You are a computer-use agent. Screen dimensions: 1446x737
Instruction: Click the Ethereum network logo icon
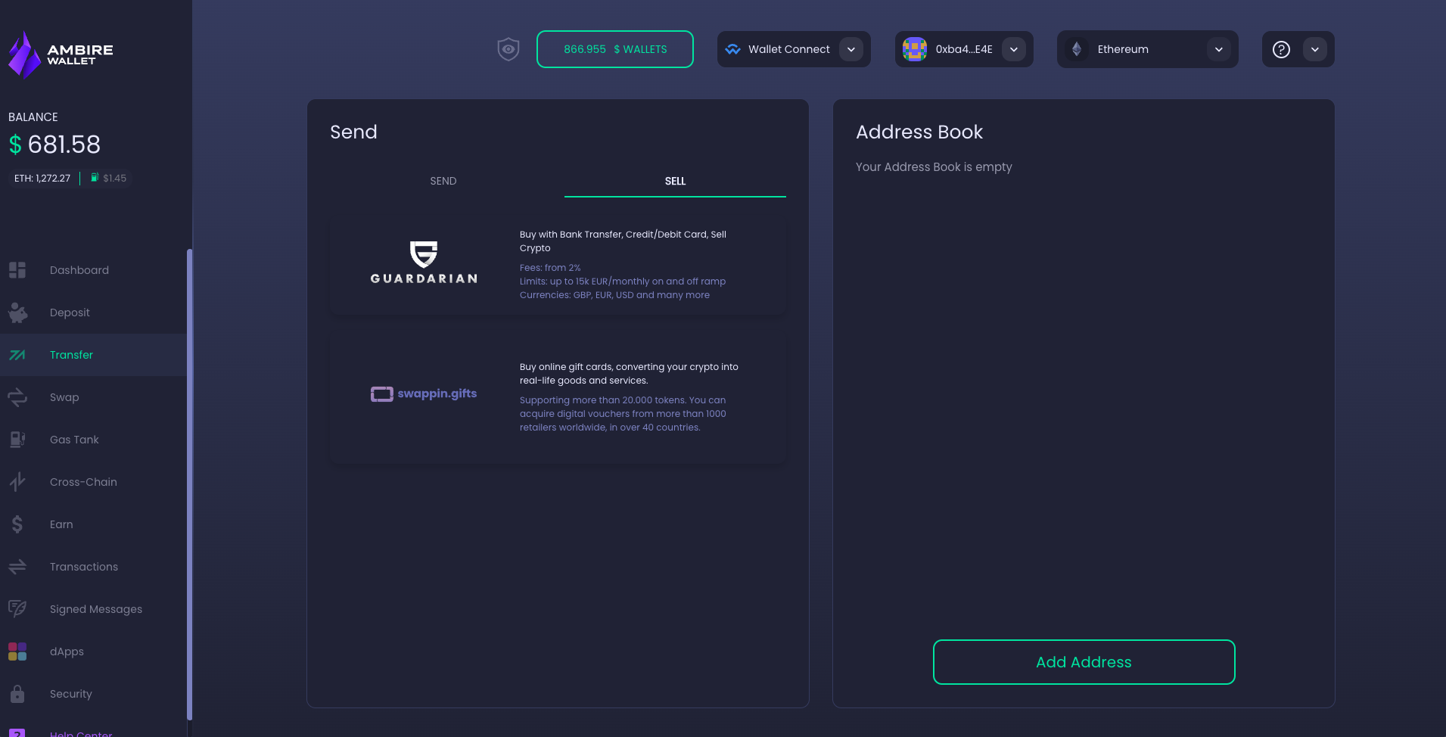[1077, 49]
